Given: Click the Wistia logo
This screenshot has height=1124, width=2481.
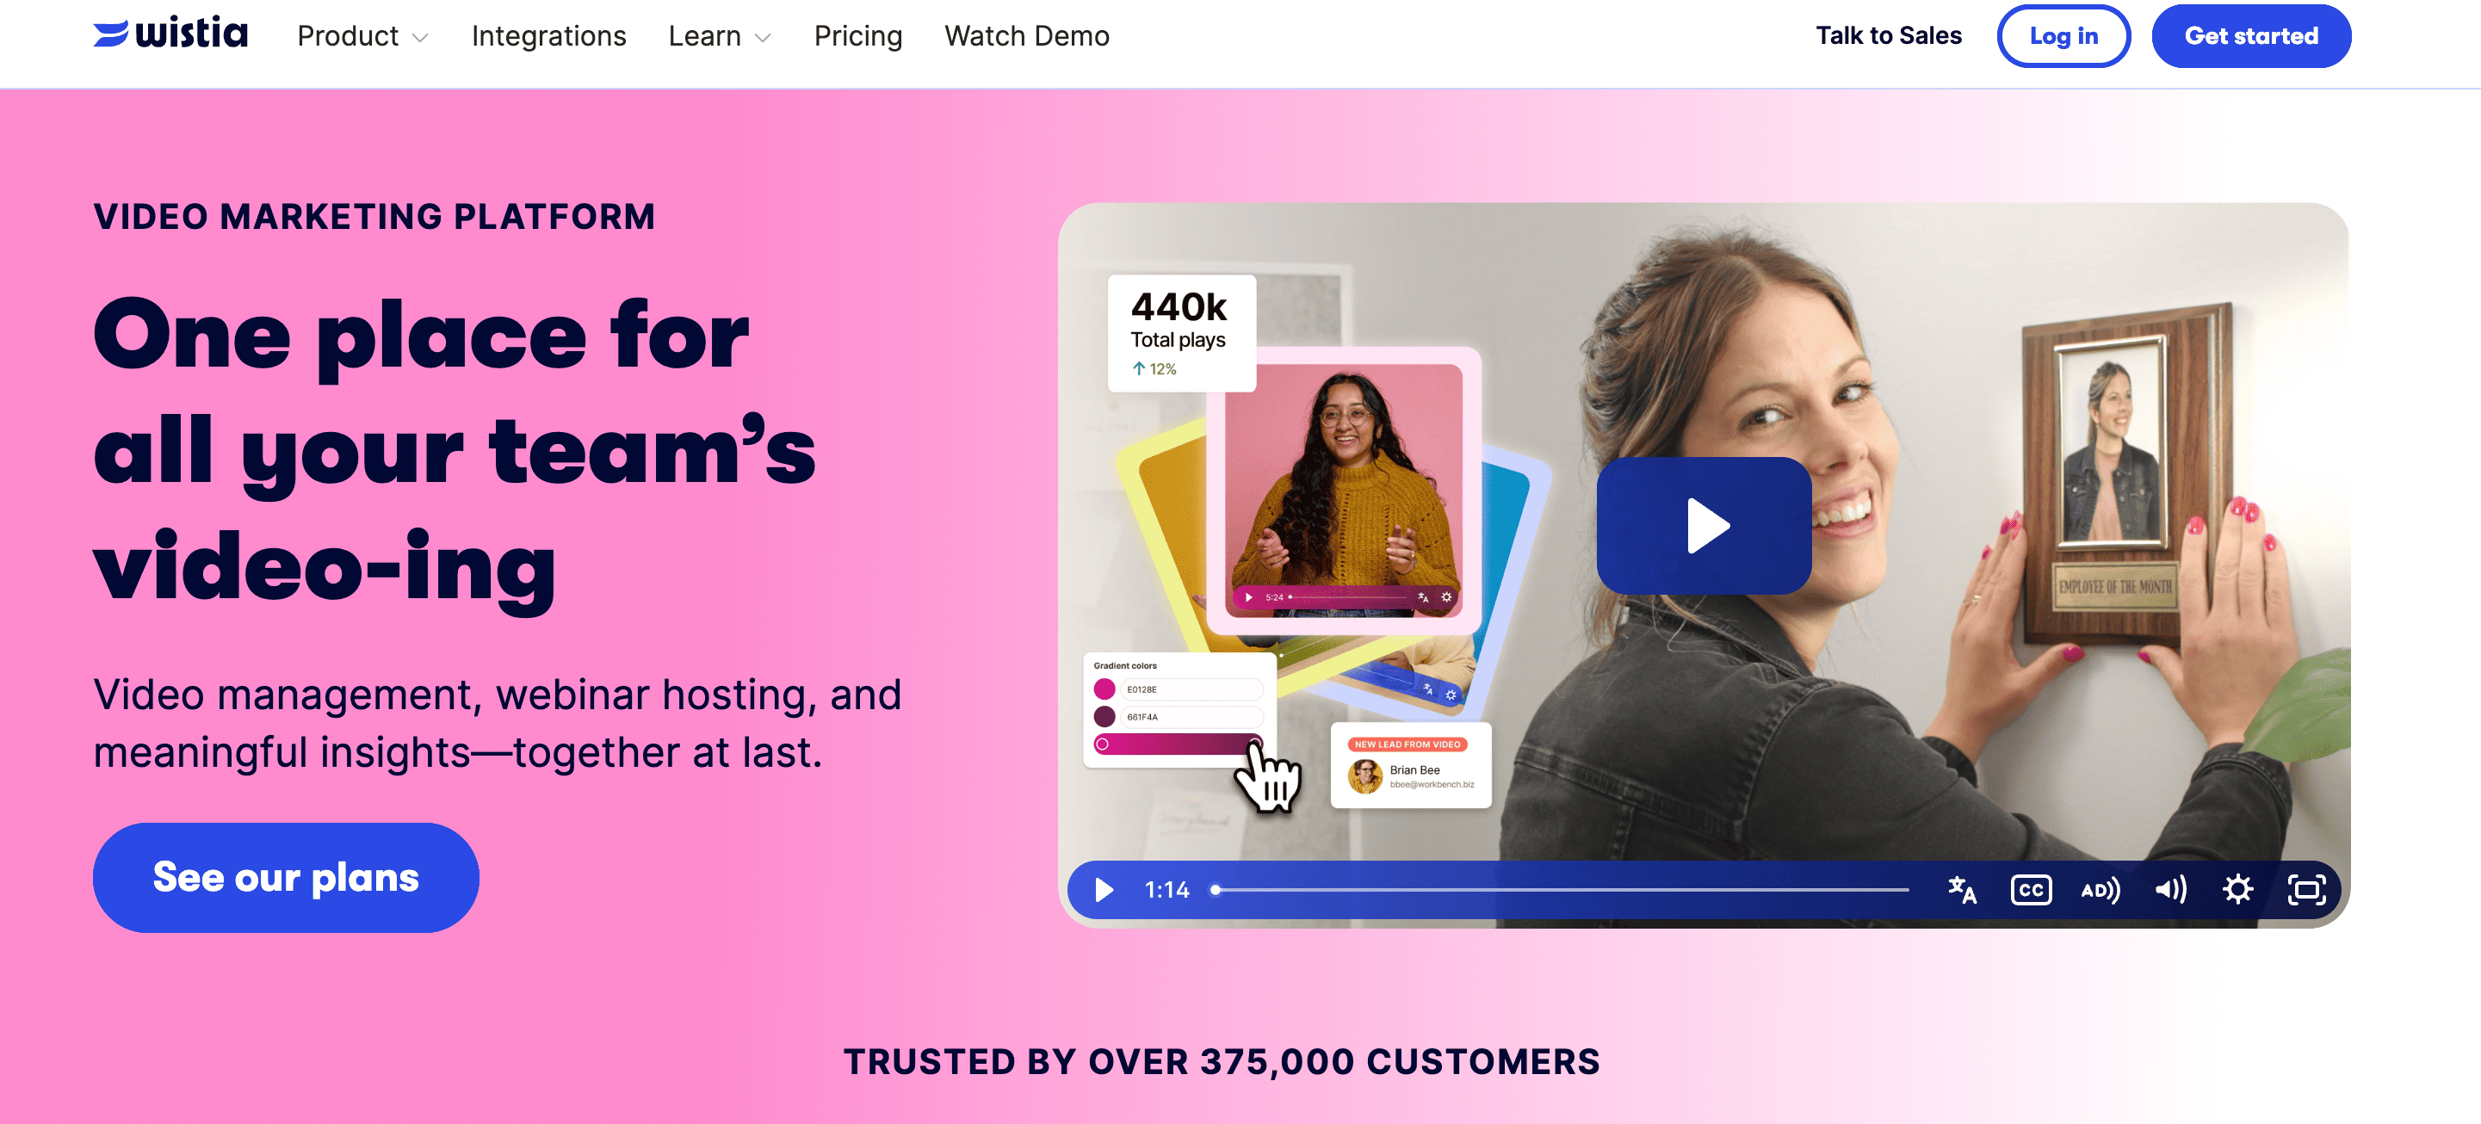Looking at the screenshot, I should pos(170,34).
